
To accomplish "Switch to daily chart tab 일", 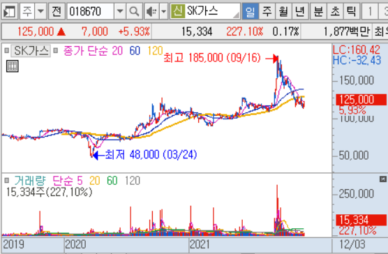I will 250,11.
